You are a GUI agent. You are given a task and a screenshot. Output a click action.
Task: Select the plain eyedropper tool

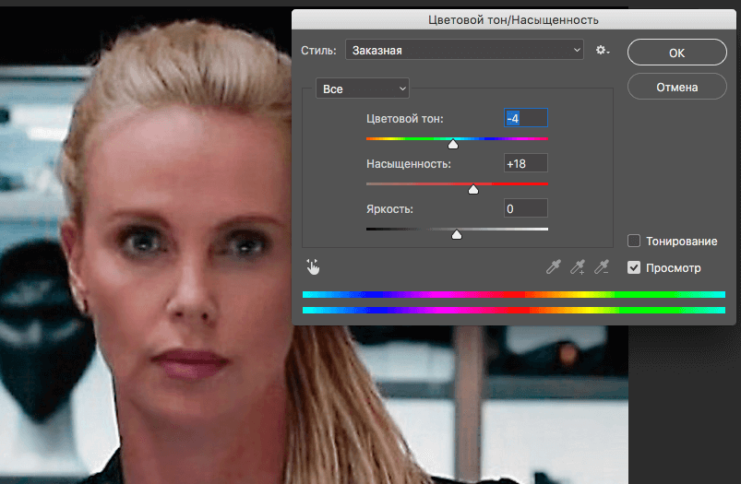pos(554,267)
